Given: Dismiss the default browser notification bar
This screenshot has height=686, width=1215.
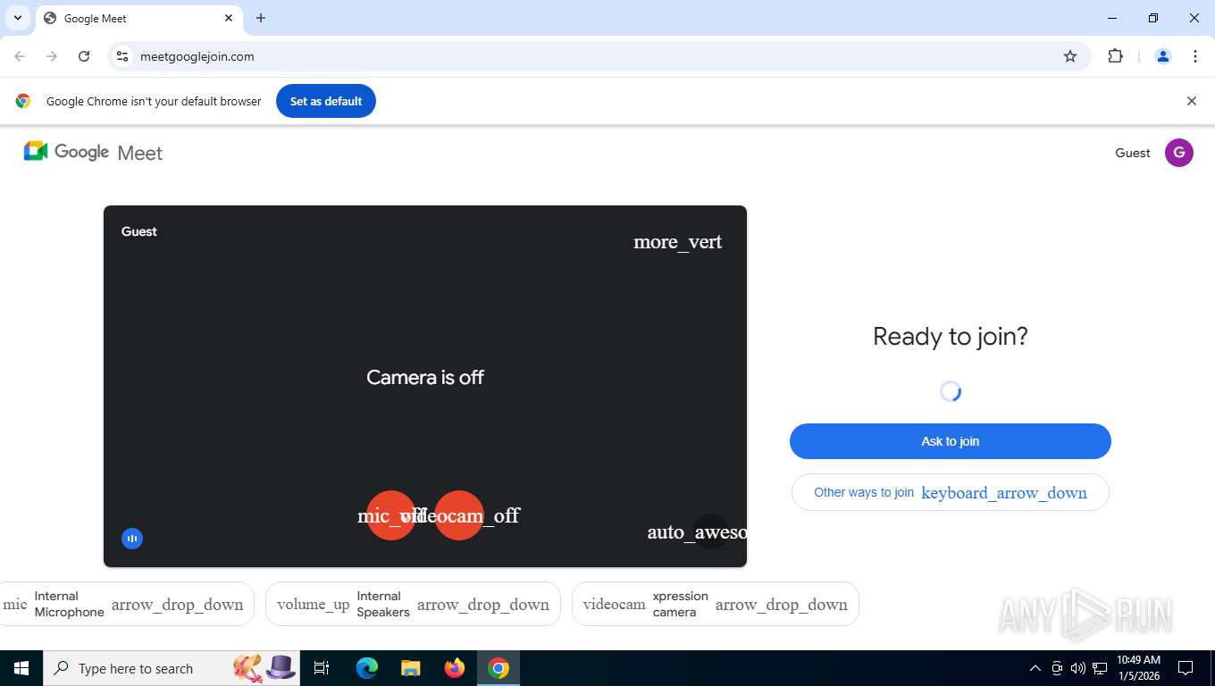Looking at the screenshot, I should tap(1191, 101).
